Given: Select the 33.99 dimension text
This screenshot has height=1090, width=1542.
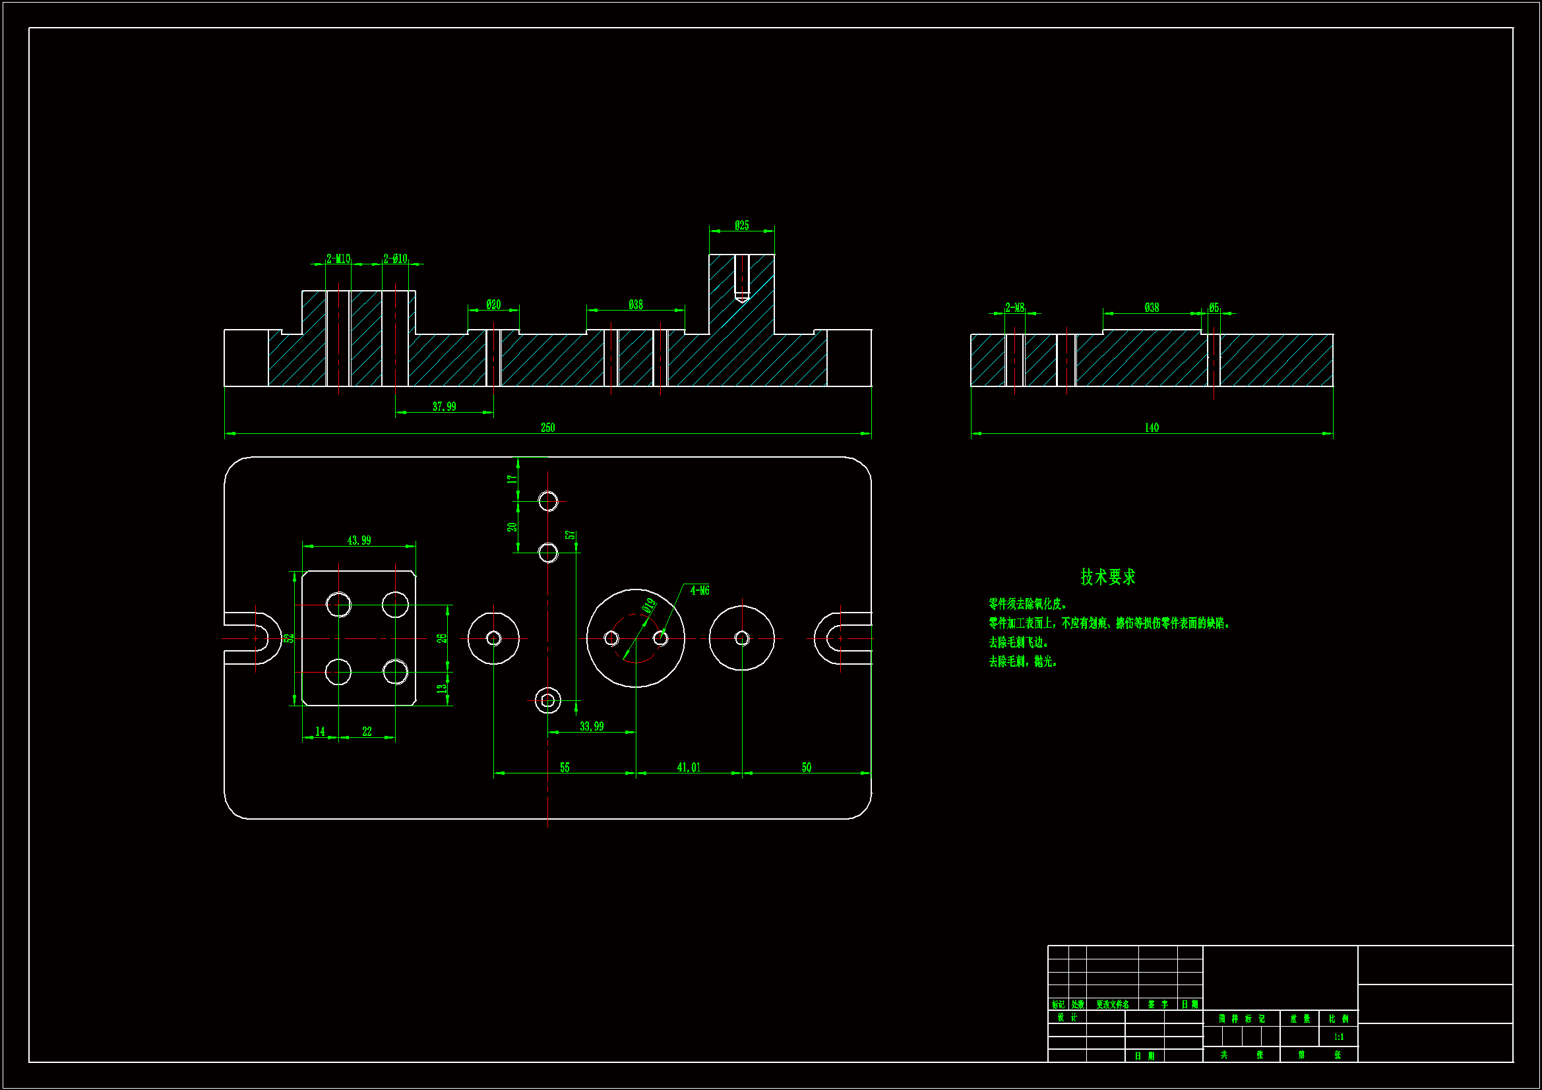Looking at the screenshot, I should click(591, 726).
